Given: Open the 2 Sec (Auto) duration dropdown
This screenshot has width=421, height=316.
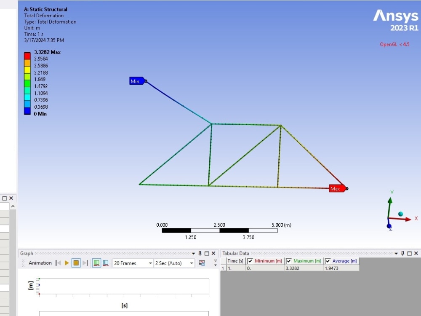Looking at the screenshot, I should click(x=192, y=263).
